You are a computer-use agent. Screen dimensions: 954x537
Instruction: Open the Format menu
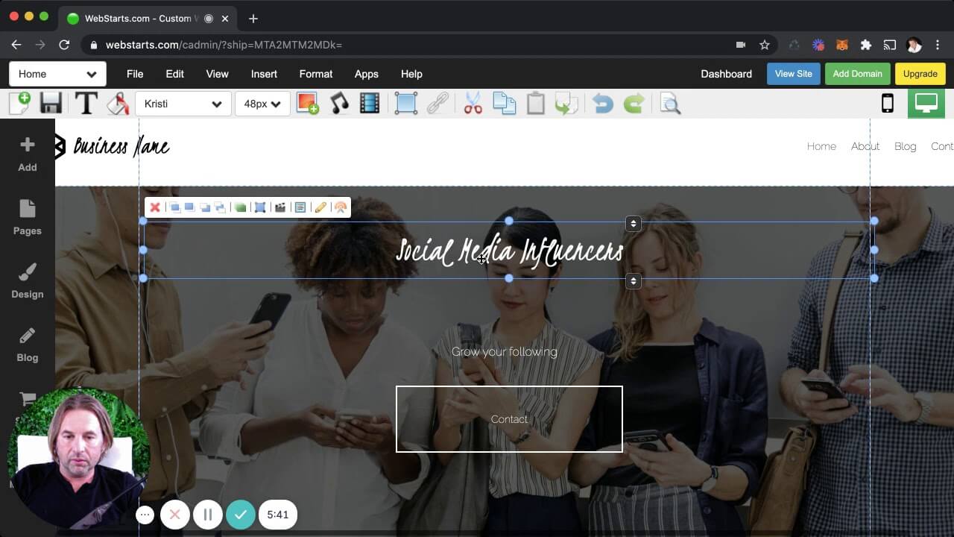316,74
